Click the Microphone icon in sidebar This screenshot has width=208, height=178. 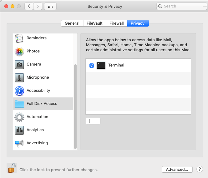pyautogui.click(x=19, y=78)
